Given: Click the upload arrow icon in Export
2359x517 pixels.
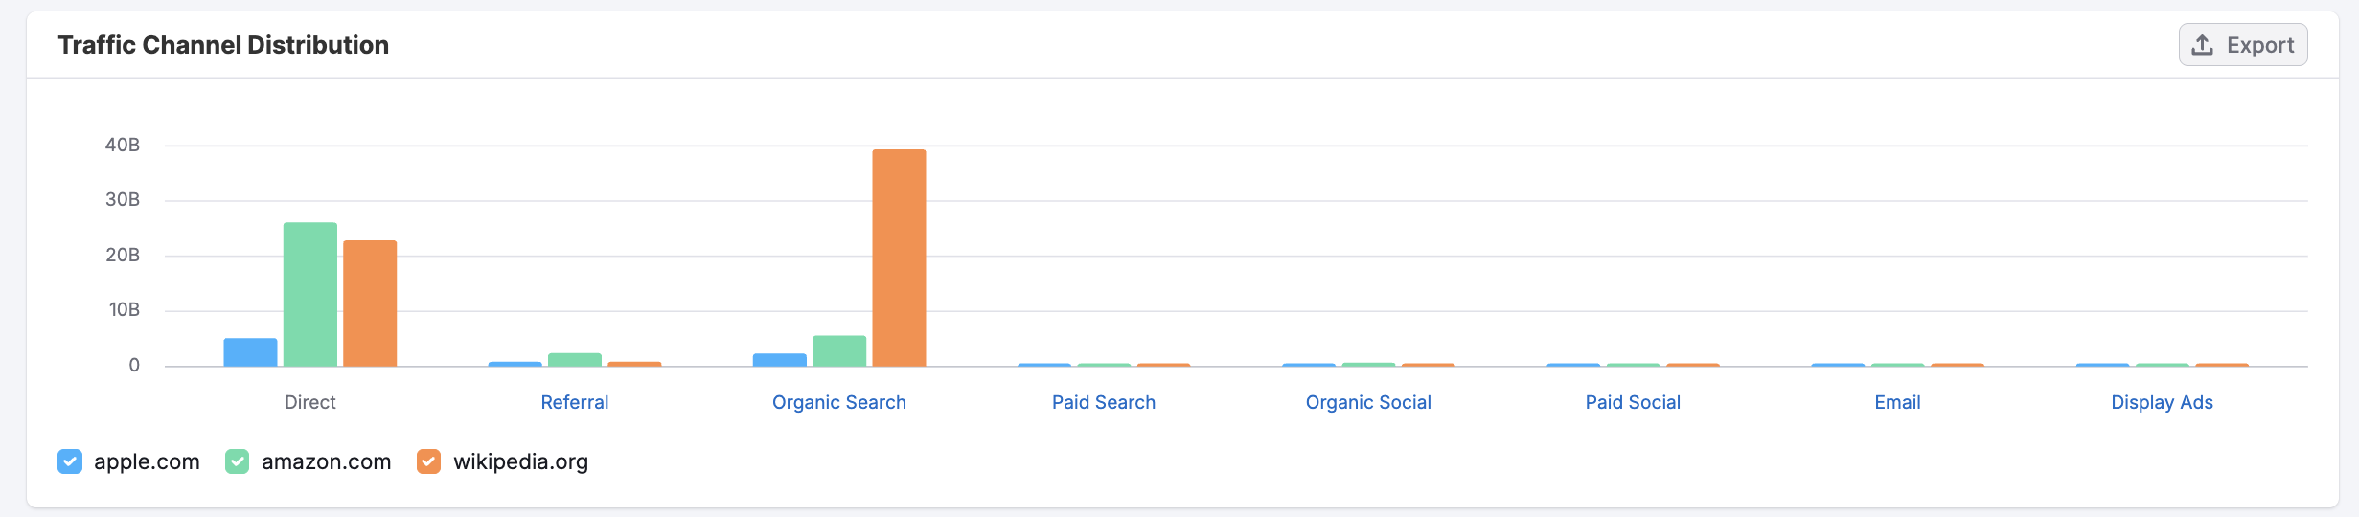Looking at the screenshot, I should coord(2202,45).
